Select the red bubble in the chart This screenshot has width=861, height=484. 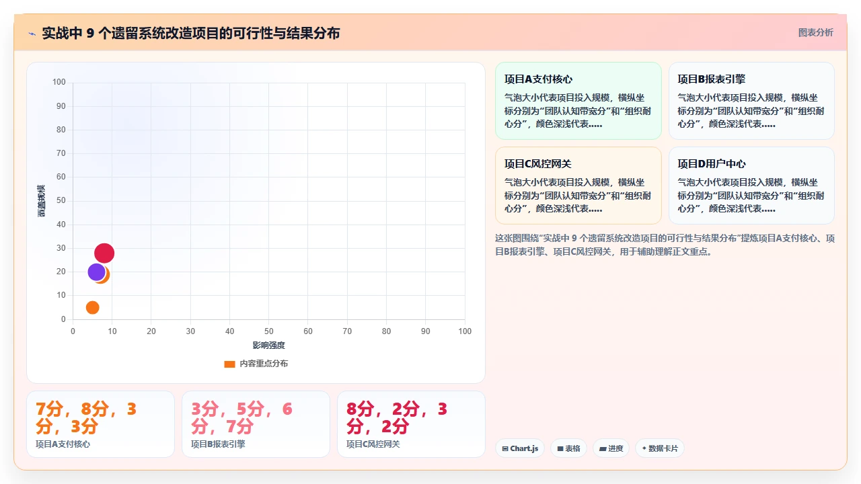pos(104,253)
